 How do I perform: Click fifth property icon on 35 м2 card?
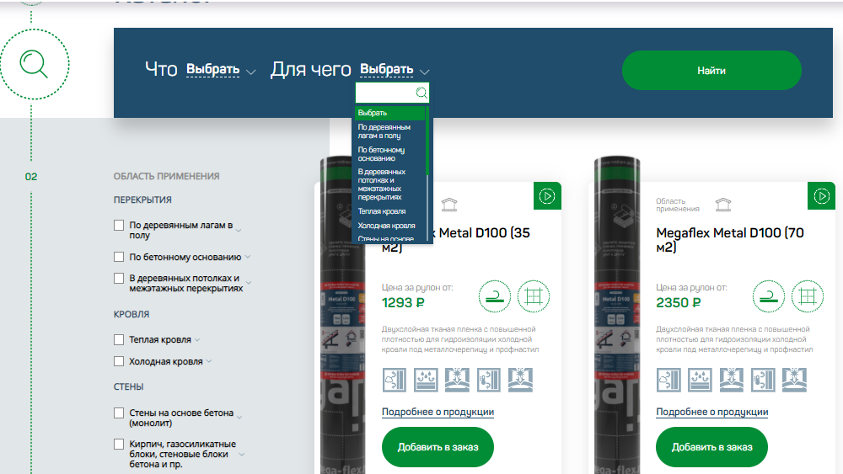[x=520, y=380]
